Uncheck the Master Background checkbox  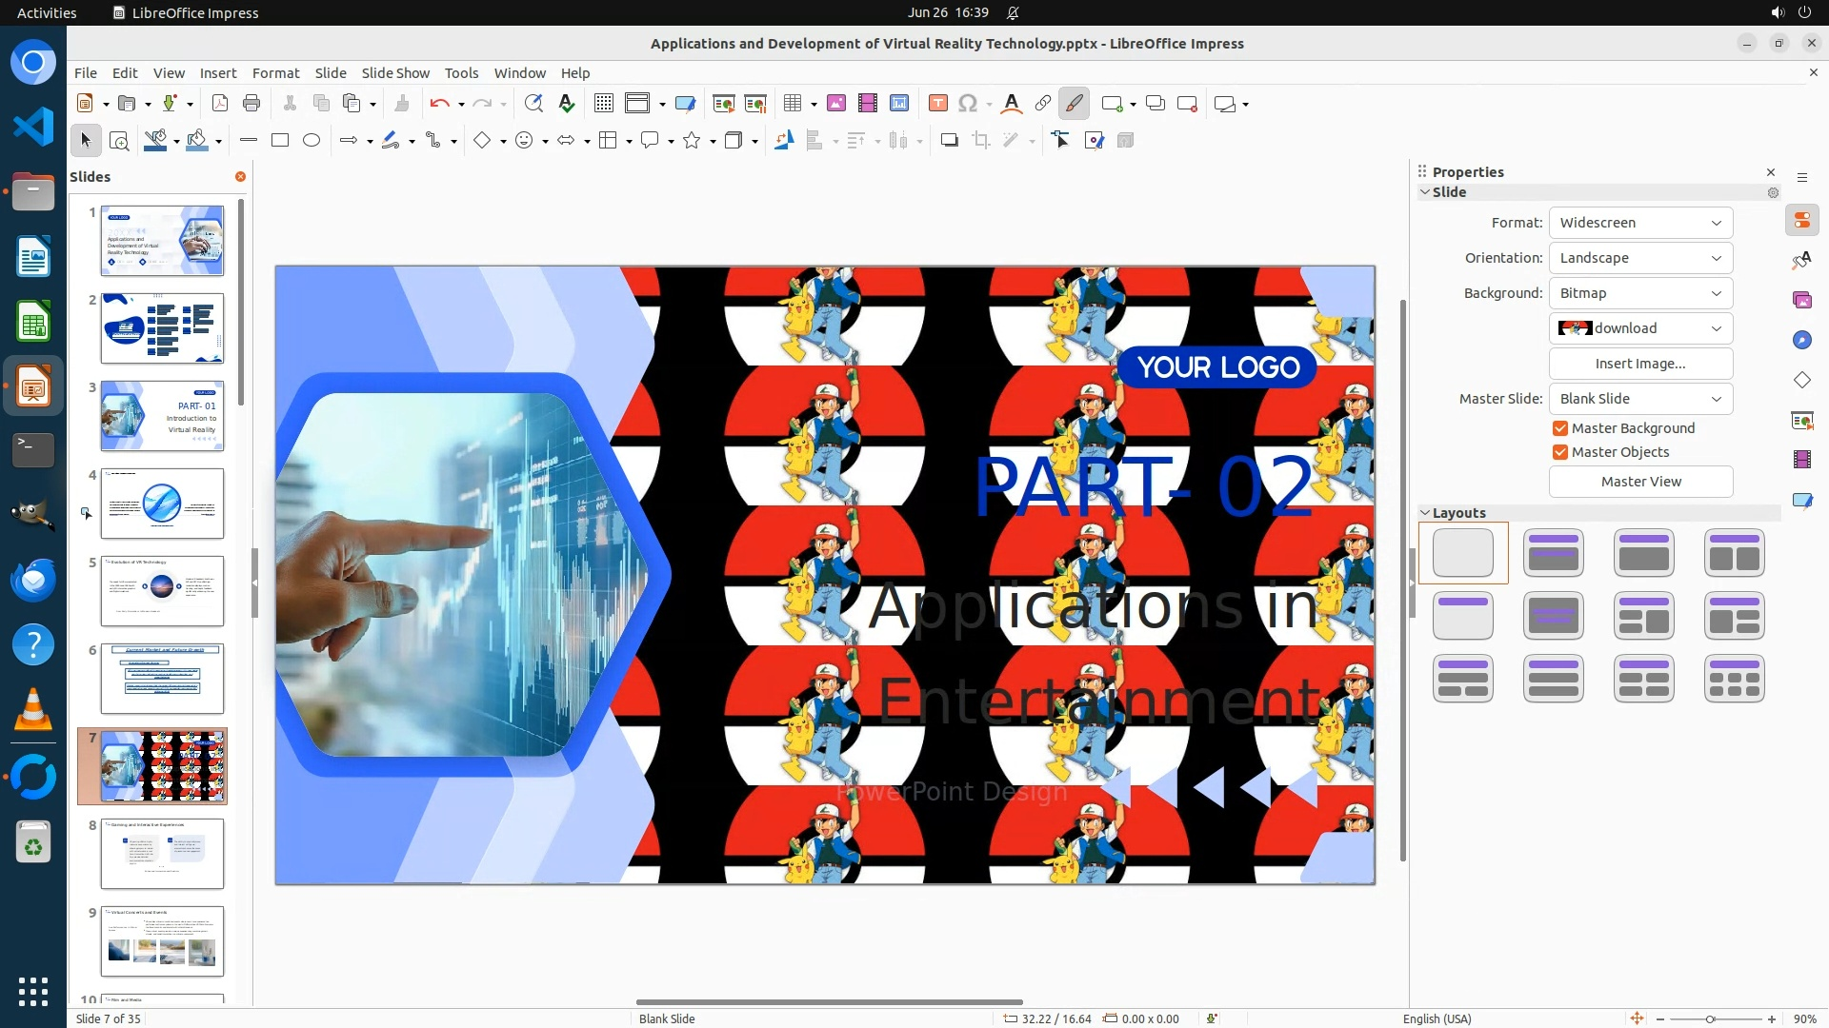(x=1560, y=428)
